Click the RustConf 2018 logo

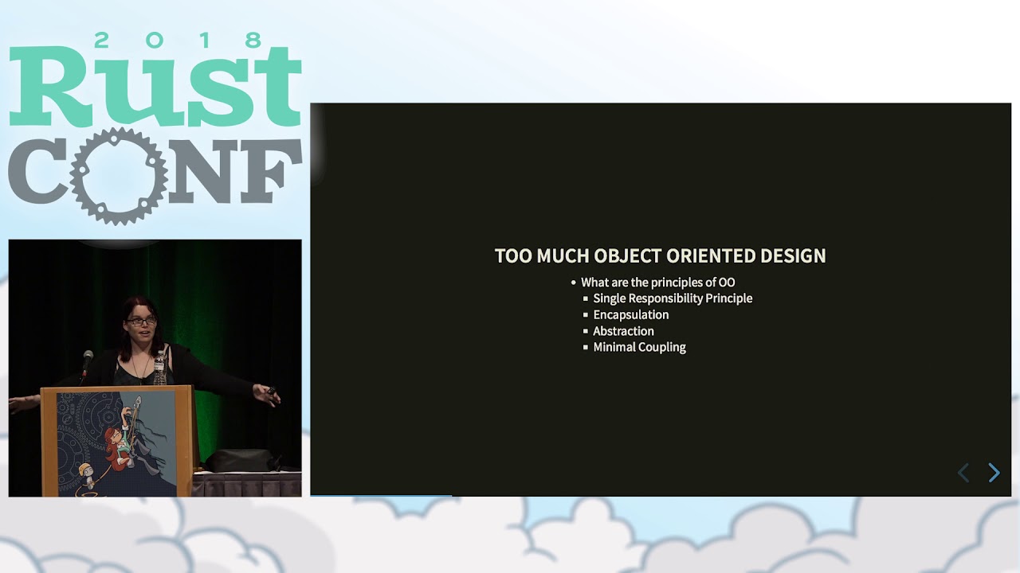155,128
